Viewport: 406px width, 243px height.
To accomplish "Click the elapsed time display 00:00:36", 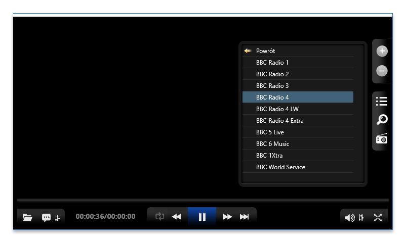I will point(90,216).
